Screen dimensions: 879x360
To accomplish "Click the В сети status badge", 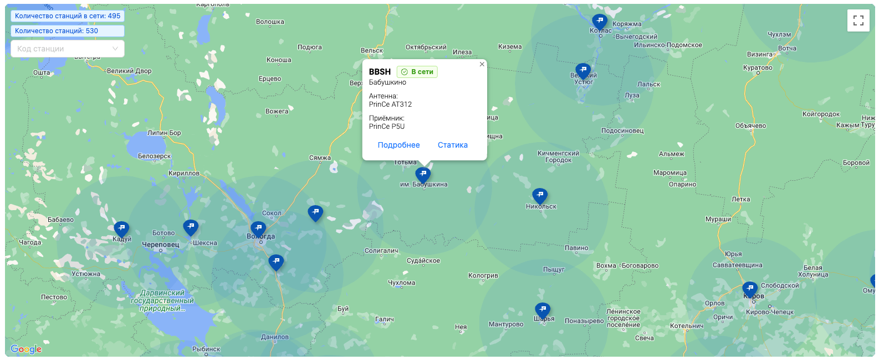I will click(417, 72).
